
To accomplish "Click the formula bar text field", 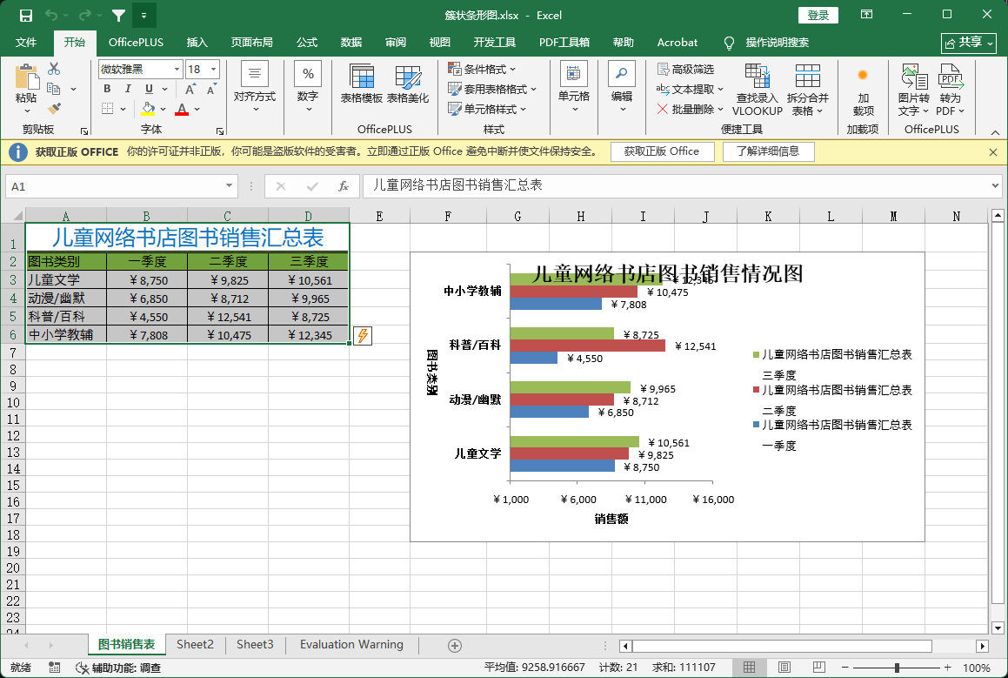I will (675, 185).
